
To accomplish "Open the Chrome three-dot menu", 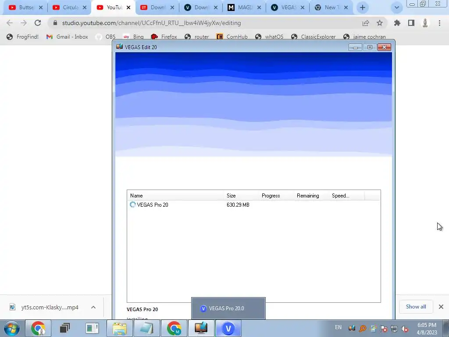I will coord(439,23).
